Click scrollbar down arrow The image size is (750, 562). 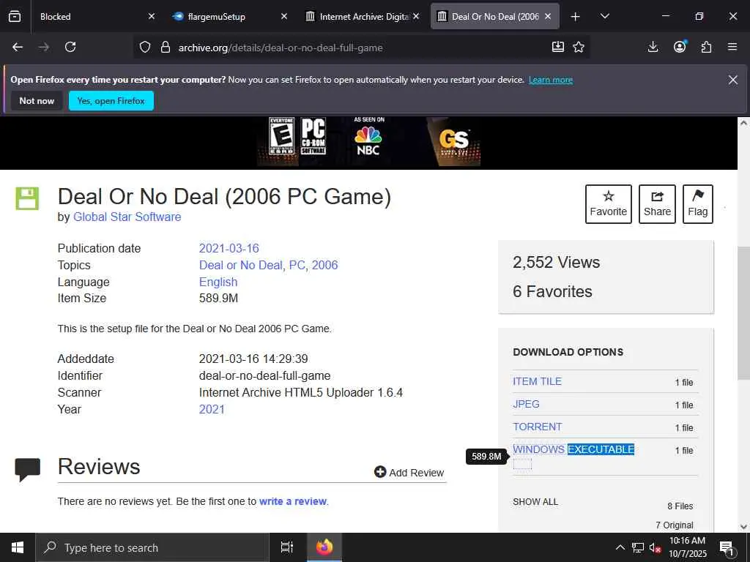(743, 527)
